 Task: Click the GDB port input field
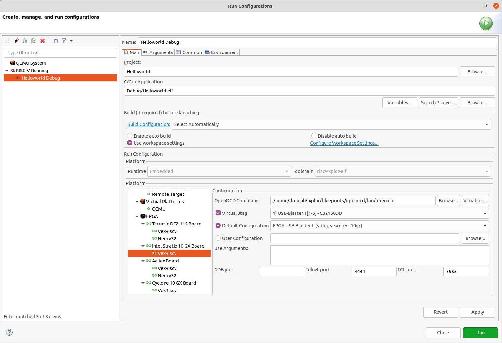point(282,272)
